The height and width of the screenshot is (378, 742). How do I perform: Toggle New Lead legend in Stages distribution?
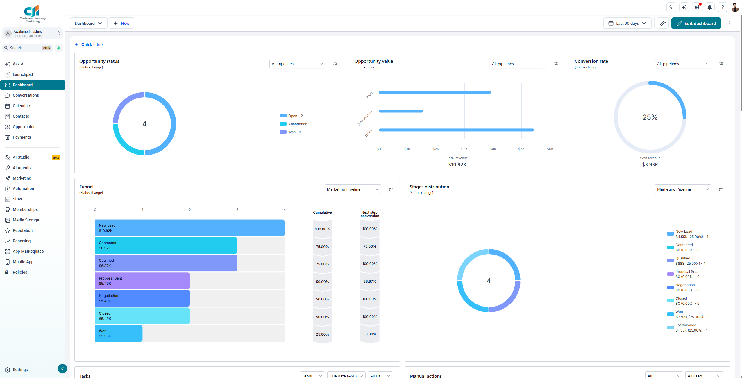(x=688, y=234)
